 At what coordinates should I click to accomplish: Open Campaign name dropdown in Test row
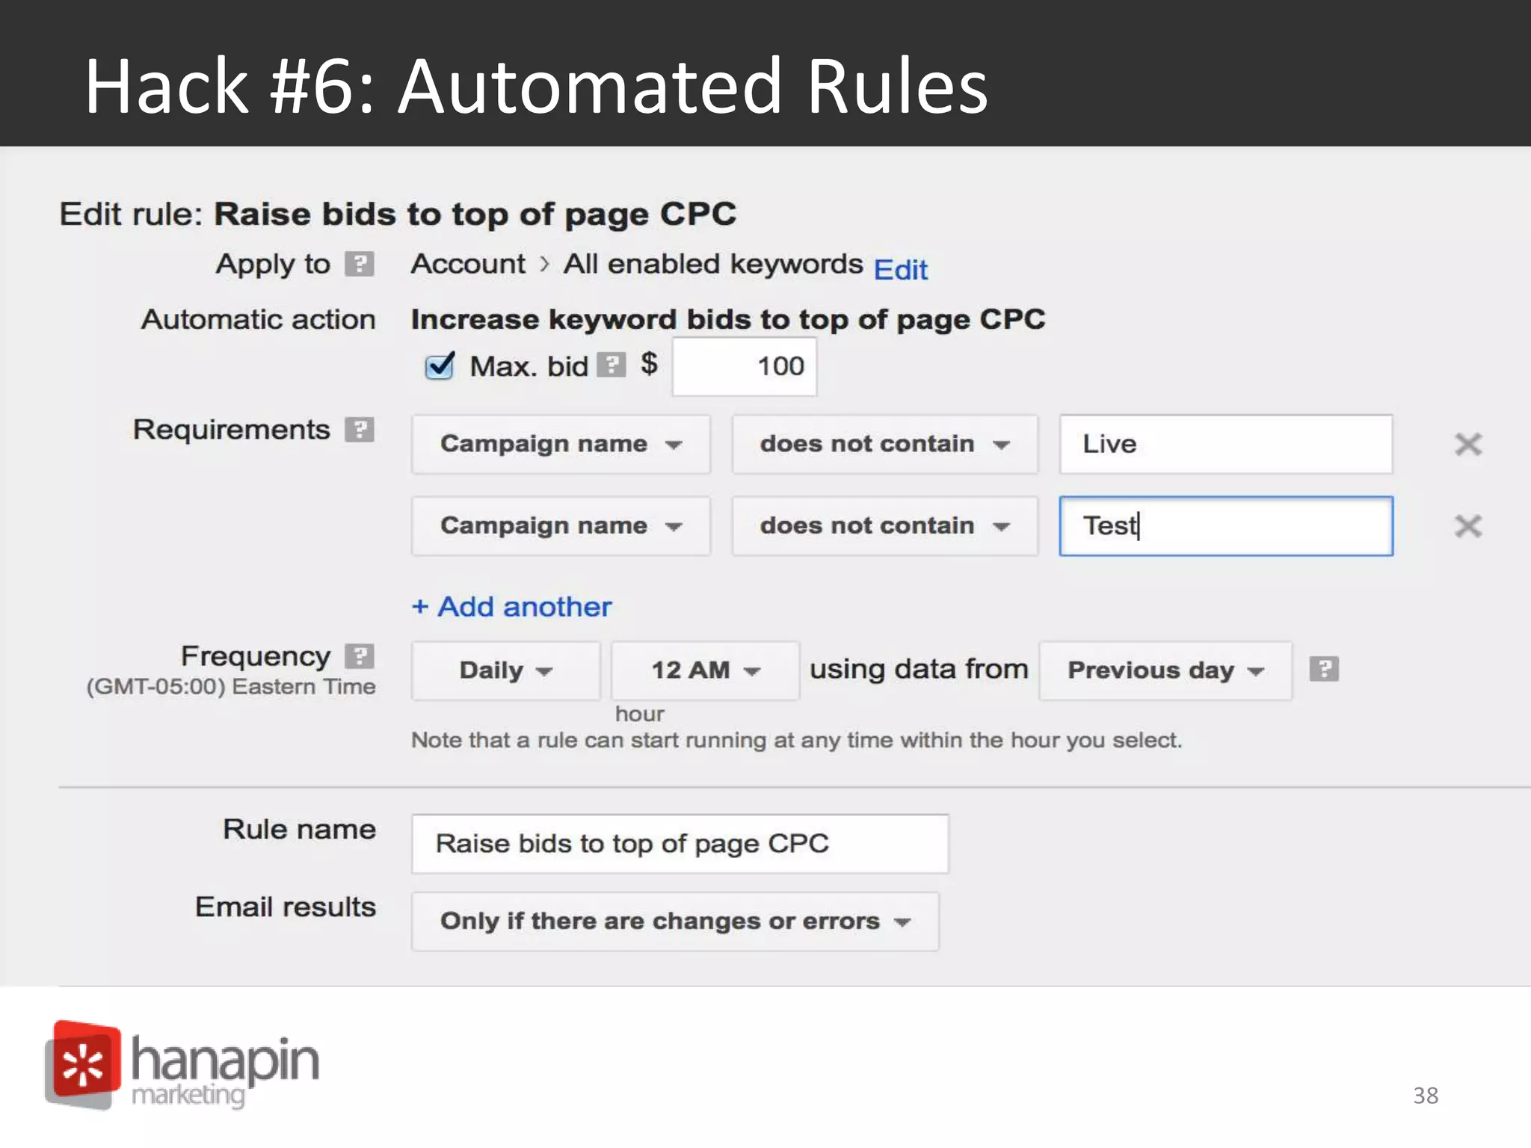(x=561, y=526)
